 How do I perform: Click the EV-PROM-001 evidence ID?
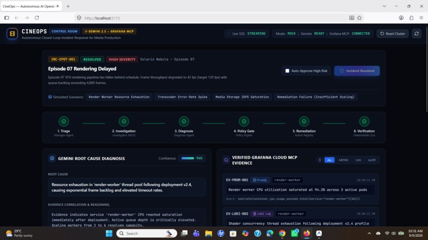(237, 180)
